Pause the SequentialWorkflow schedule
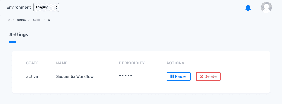This screenshot has width=282, height=104. pyautogui.click(x=179, y=77)
